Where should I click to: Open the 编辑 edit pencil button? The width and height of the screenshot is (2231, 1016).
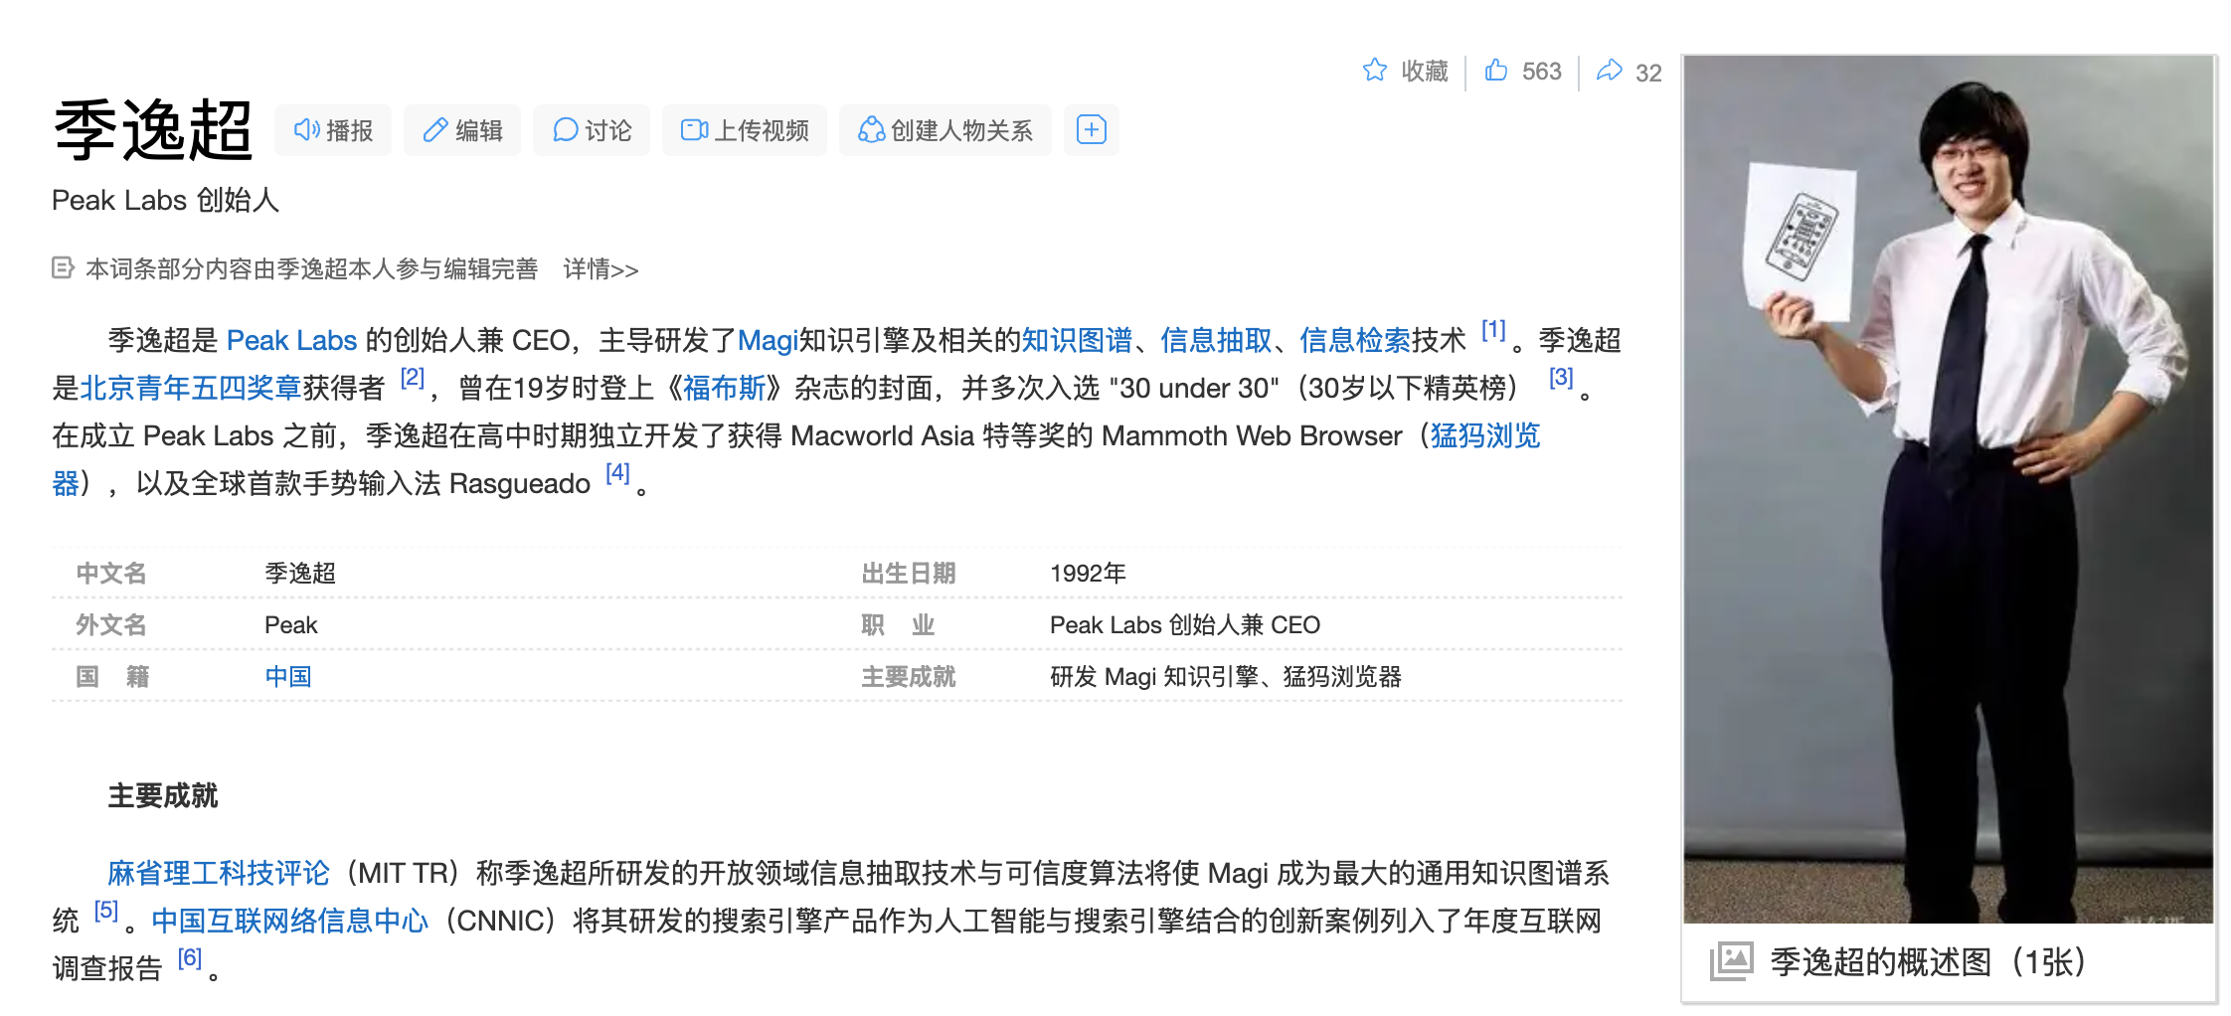coord(462,130)
